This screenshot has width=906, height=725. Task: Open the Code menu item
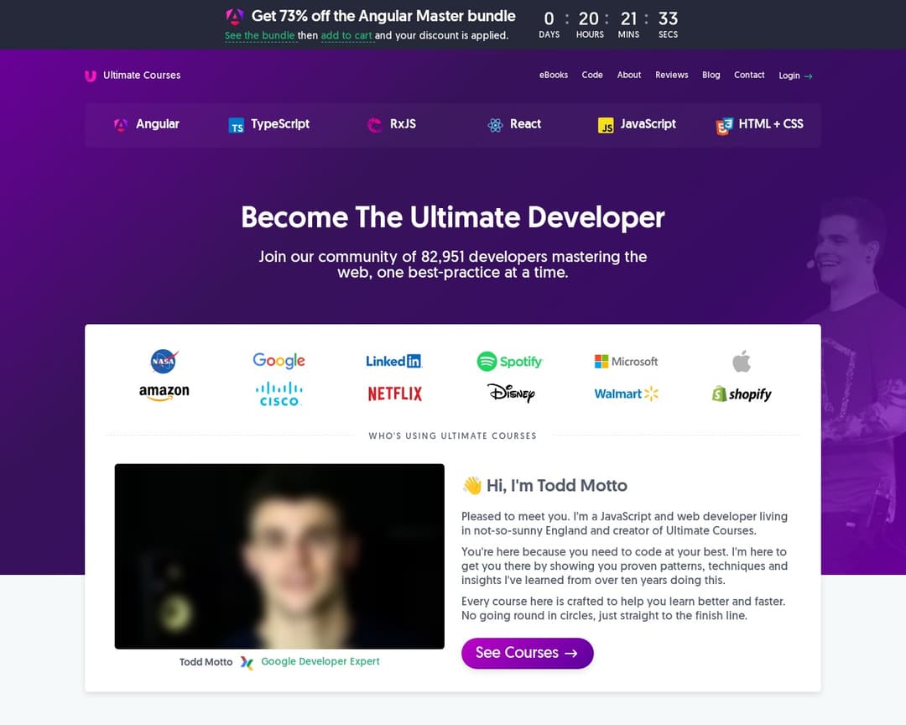(x=592, y=76)
